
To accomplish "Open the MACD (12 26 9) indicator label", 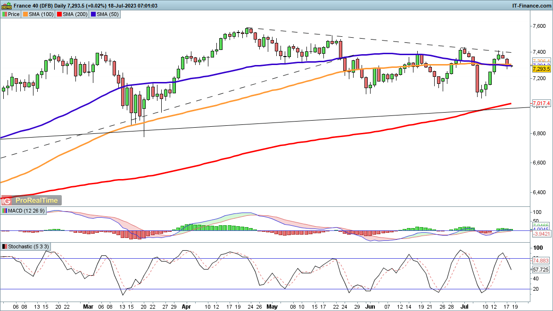I will [24, 211].
